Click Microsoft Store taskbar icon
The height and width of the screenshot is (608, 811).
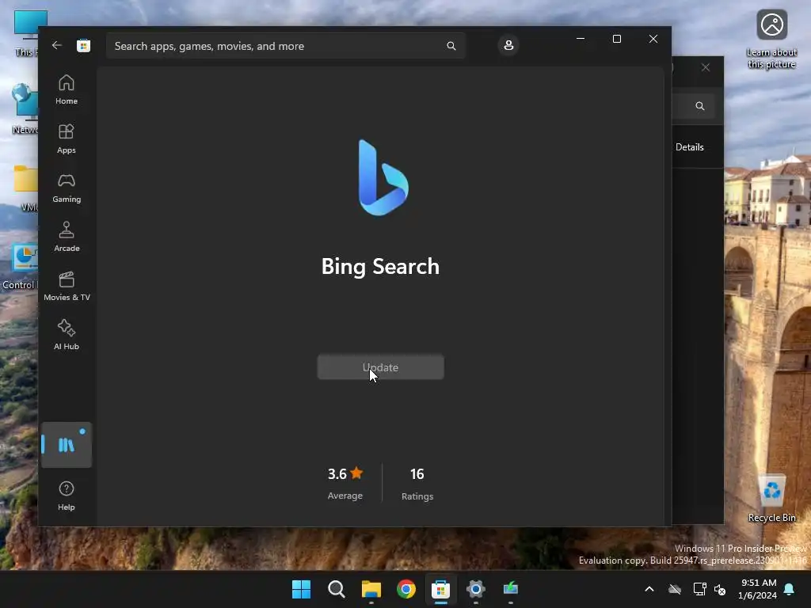(440, 589)
